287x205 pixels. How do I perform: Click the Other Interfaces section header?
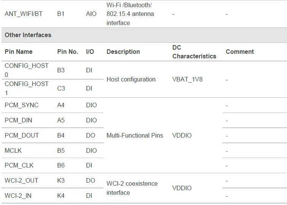[x=28, y=35]
